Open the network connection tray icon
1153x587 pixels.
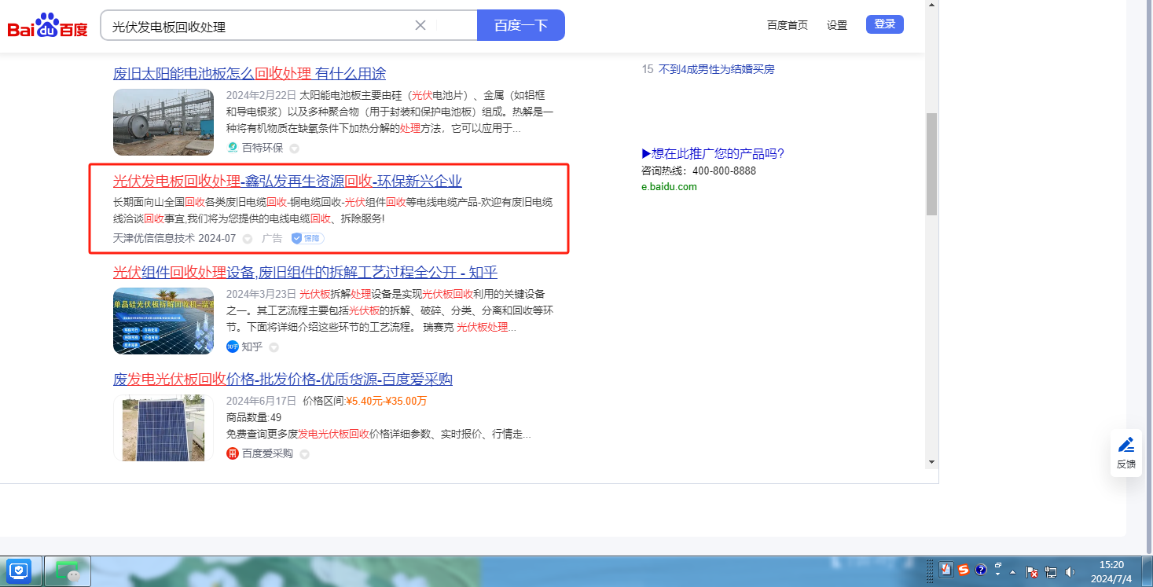pos(1052,571)
